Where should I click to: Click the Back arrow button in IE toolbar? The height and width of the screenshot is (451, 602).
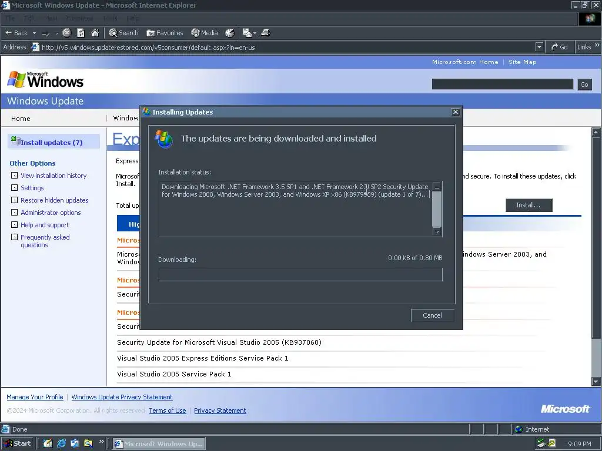pos(16,33)
